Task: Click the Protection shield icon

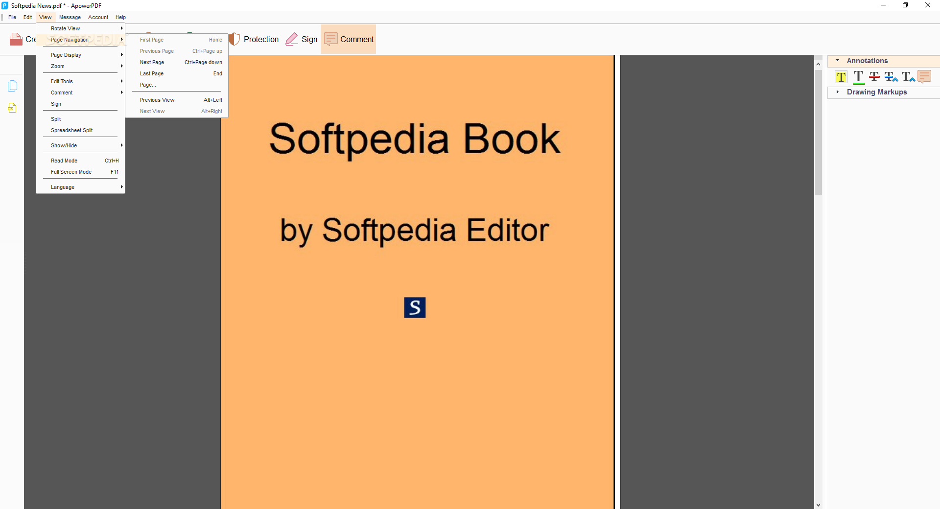Action: [235, 39]
